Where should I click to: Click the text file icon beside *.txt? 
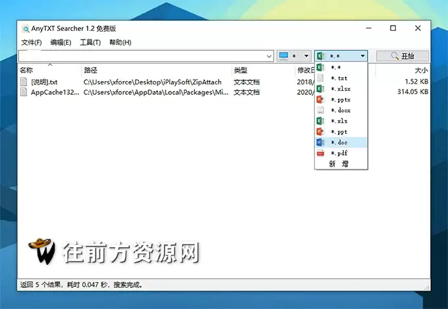(x=320, y=78)
